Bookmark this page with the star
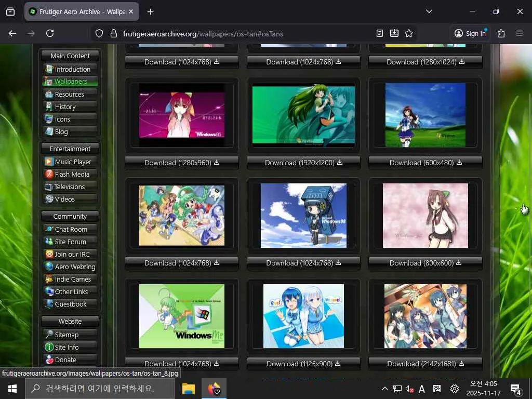This screenshot has height=399, width=532. click(409, 33)
